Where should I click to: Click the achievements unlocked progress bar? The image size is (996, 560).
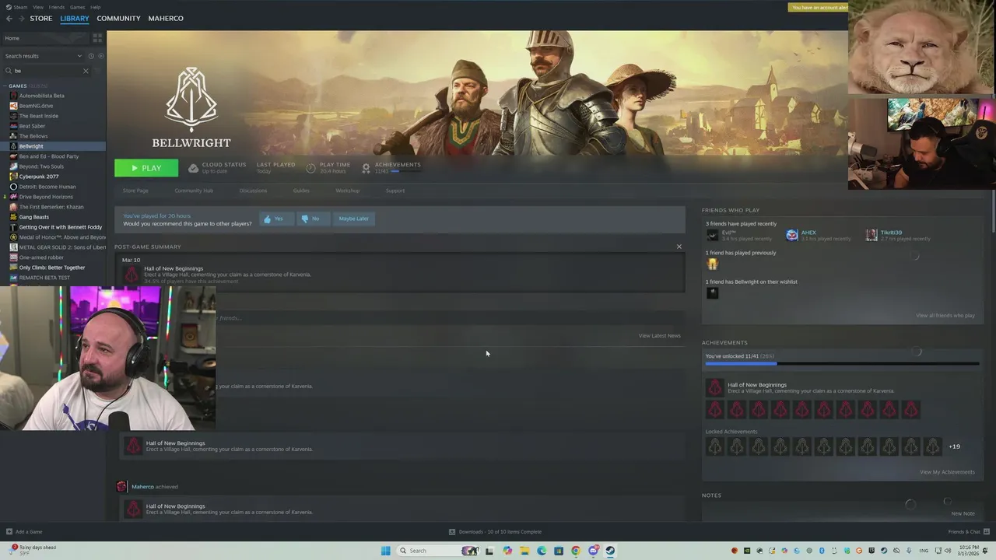(x=842, y=363)
